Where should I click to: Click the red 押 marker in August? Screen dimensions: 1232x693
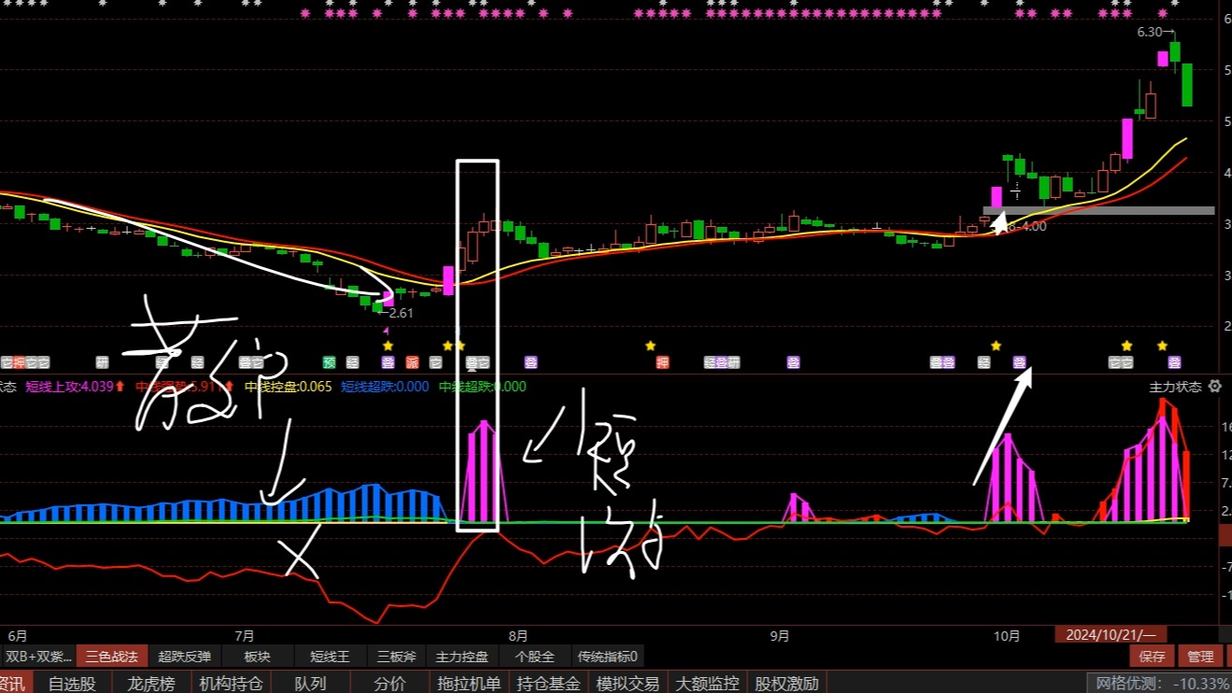click(x=662, y=362)
